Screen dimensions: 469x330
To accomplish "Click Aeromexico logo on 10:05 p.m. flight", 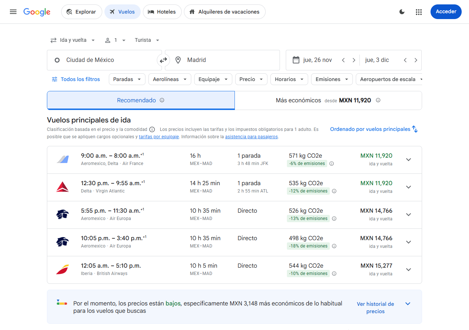I will 63,242.
